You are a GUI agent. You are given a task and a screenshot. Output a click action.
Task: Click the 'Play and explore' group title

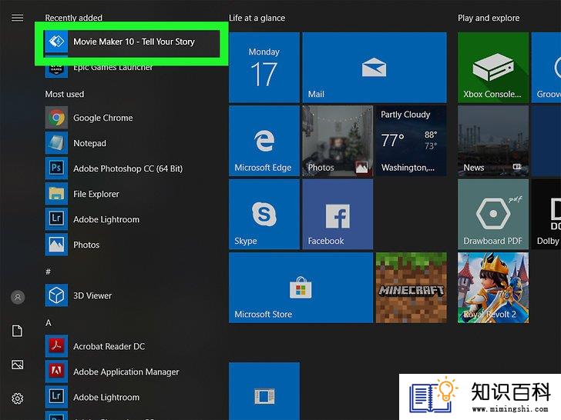click(489, 18)
